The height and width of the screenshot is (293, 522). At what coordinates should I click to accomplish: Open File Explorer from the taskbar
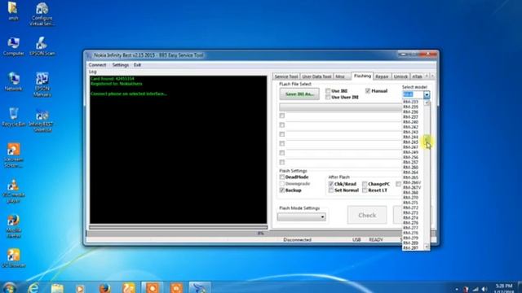57,287
